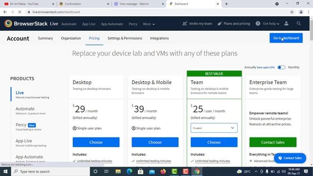Click the BrowserStack logo icon
Viewport: 313px width, 176px height.
point(8,23)
